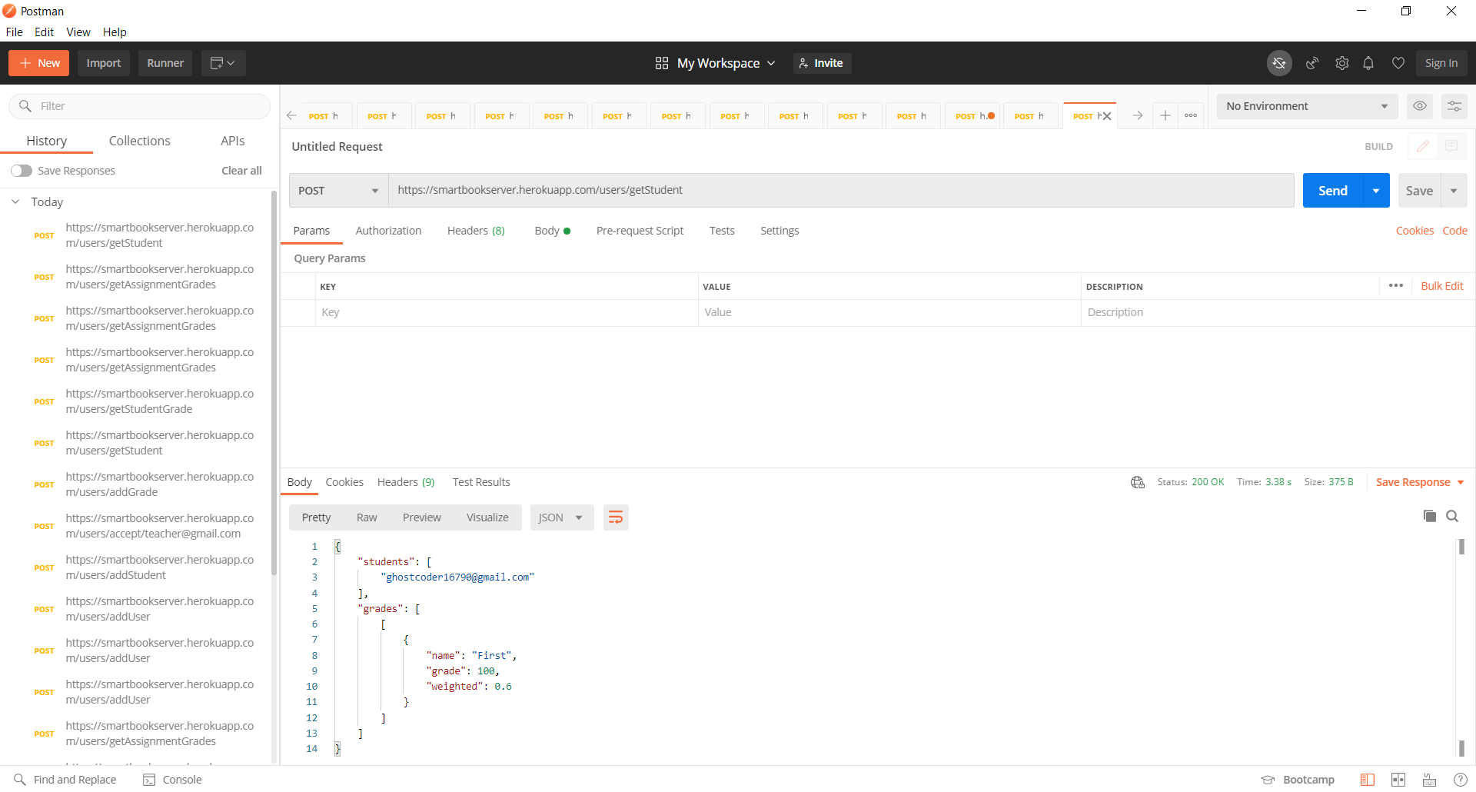Switch to the APIs sidebar tab
1476x792 pixels.
(x=233, y=141)
